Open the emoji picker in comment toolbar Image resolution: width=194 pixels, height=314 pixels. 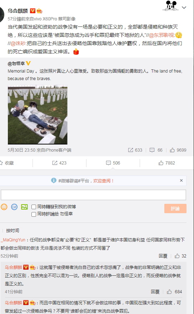(x=4, y=207)
